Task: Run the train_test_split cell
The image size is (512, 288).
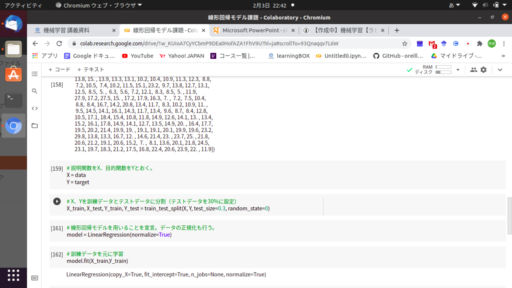Action: (x=57, y=201)
